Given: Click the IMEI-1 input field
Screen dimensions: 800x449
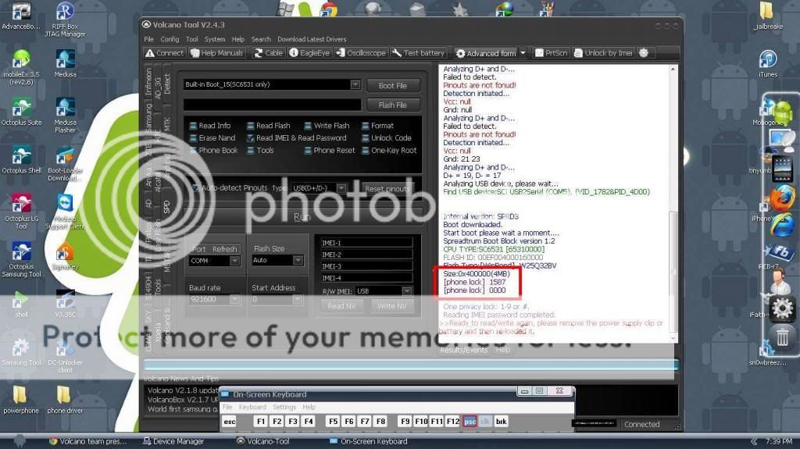Looking at the screenshot, I should [366, 243].
